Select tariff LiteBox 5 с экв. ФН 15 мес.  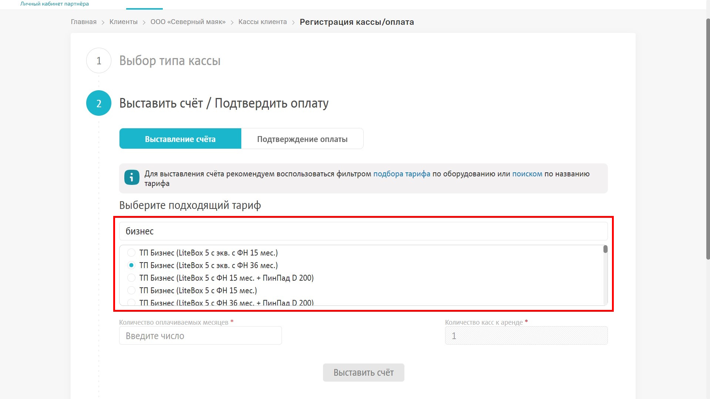(x=131, y=253)
